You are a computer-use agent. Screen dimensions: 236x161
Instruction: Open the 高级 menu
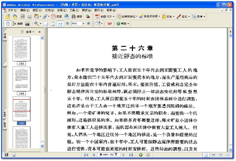click(x=87, y=10)
